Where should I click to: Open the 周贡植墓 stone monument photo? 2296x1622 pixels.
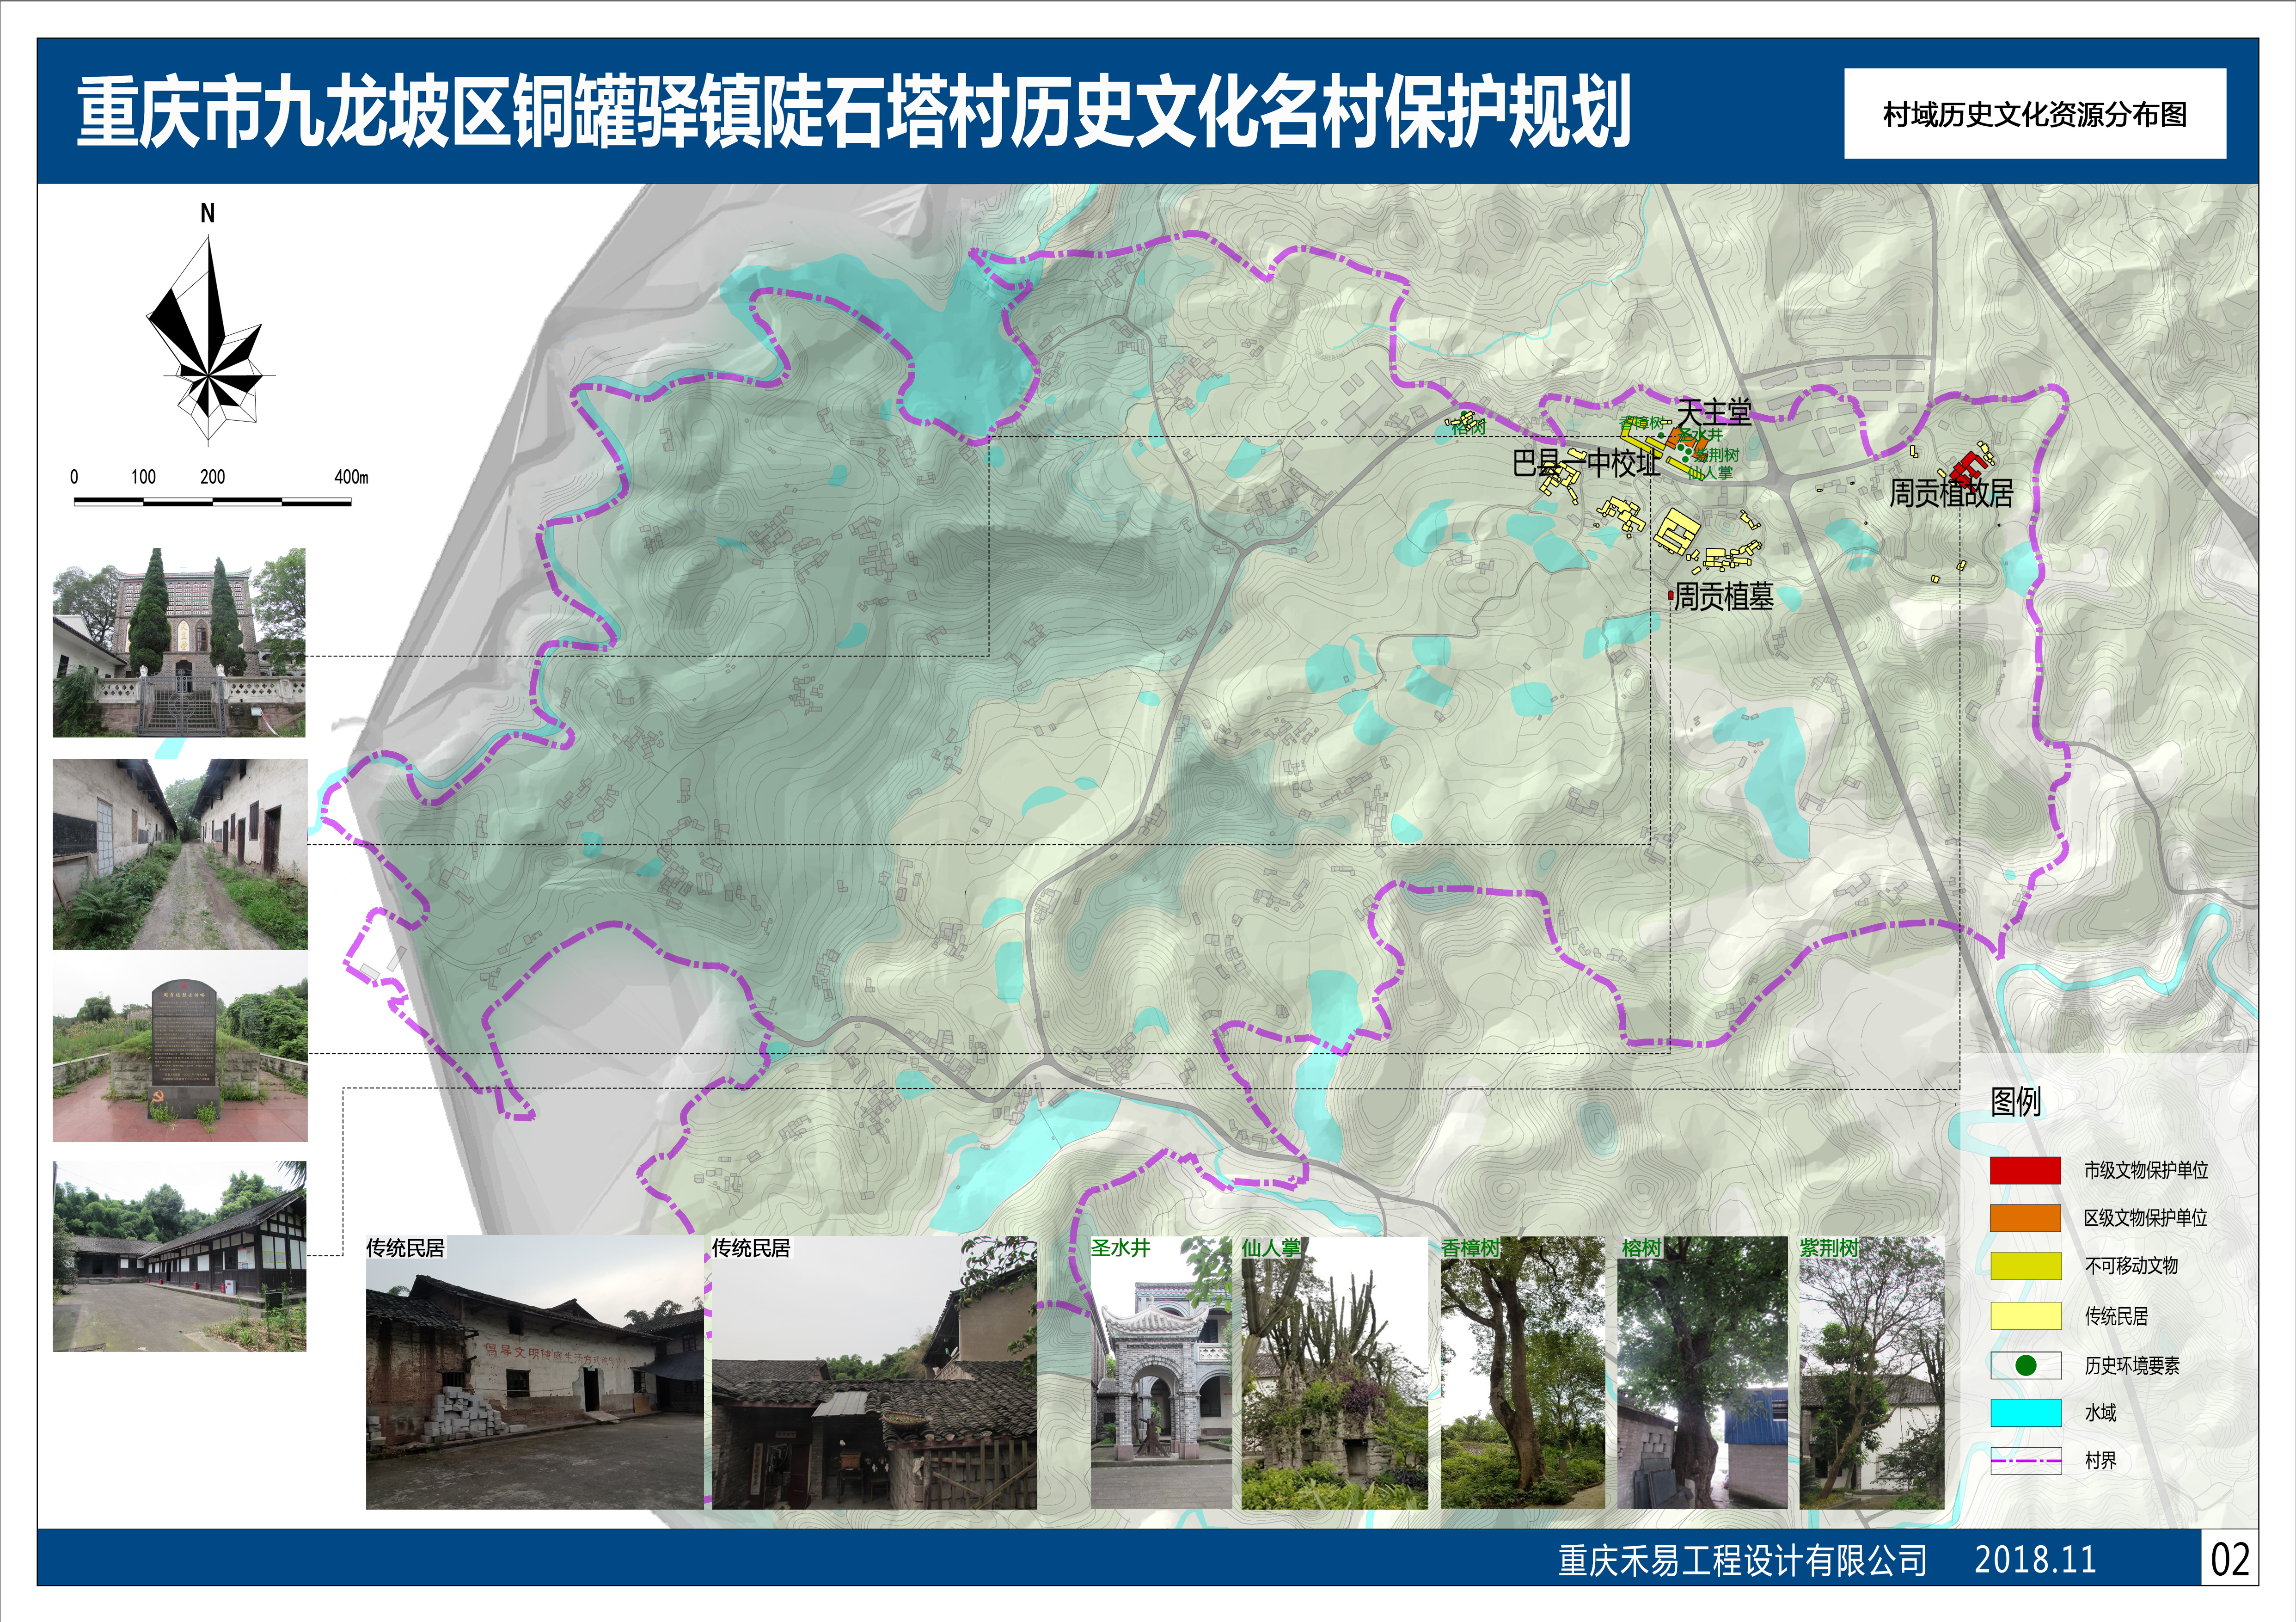click(180, 1047)
